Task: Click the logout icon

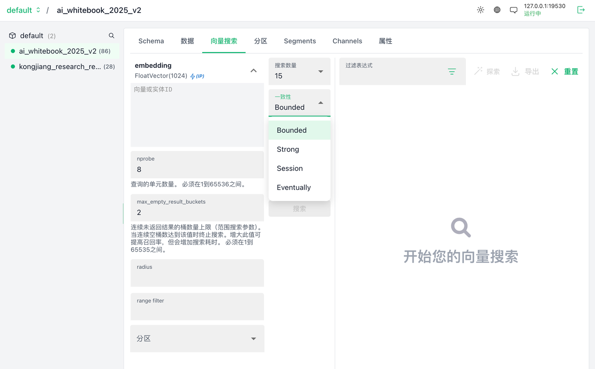Action: (581, 10)
